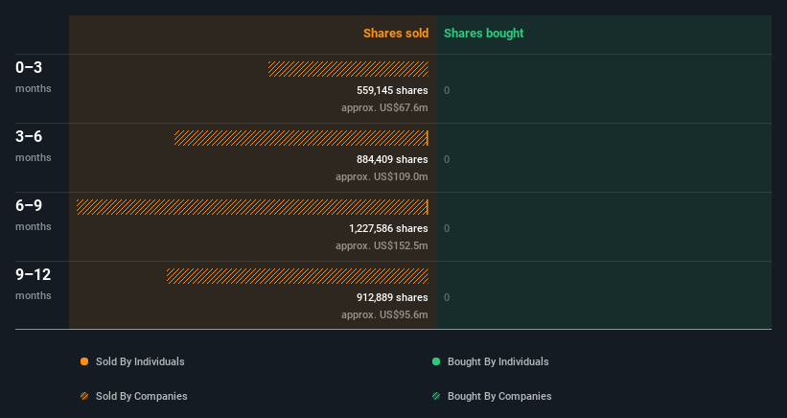Toggle the Bought By Companies legend label
787x418 pixels.
click(499, 396)
